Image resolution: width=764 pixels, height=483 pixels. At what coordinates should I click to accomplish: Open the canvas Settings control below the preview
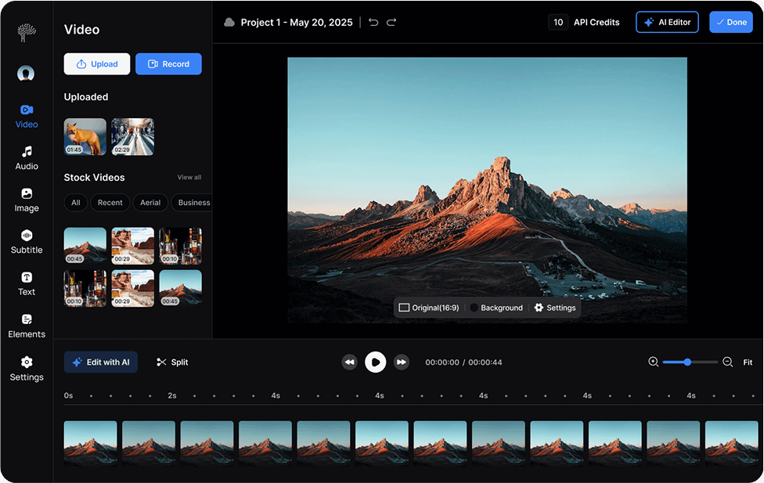[x=554, y=308]
